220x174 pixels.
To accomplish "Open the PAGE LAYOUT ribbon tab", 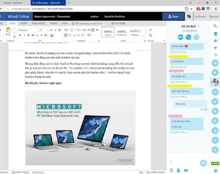I will pos(38,23).
